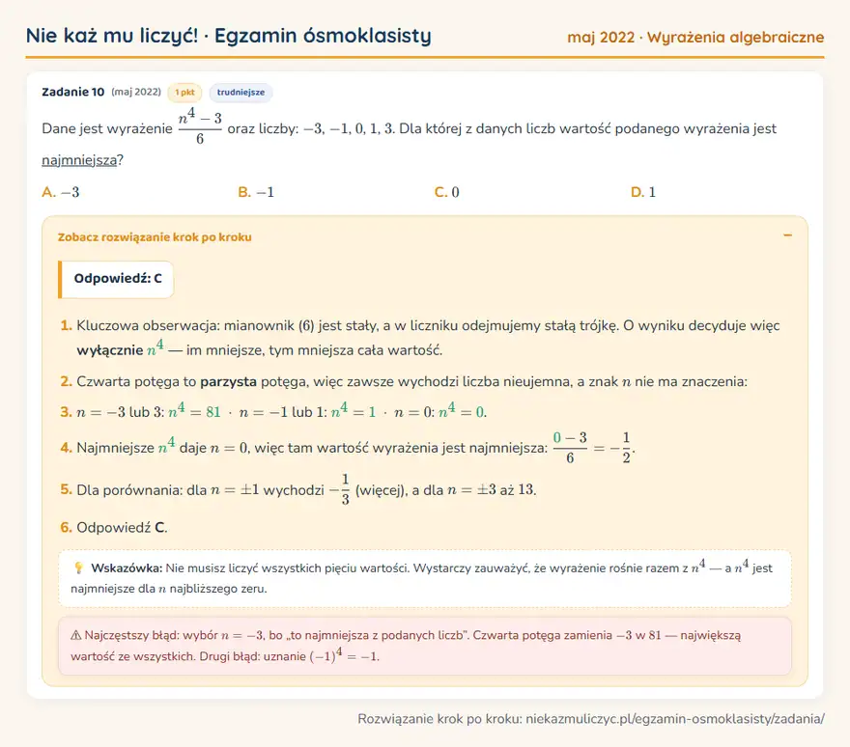Click the 'trudniejsze' difficulty tag

point(241,92)
